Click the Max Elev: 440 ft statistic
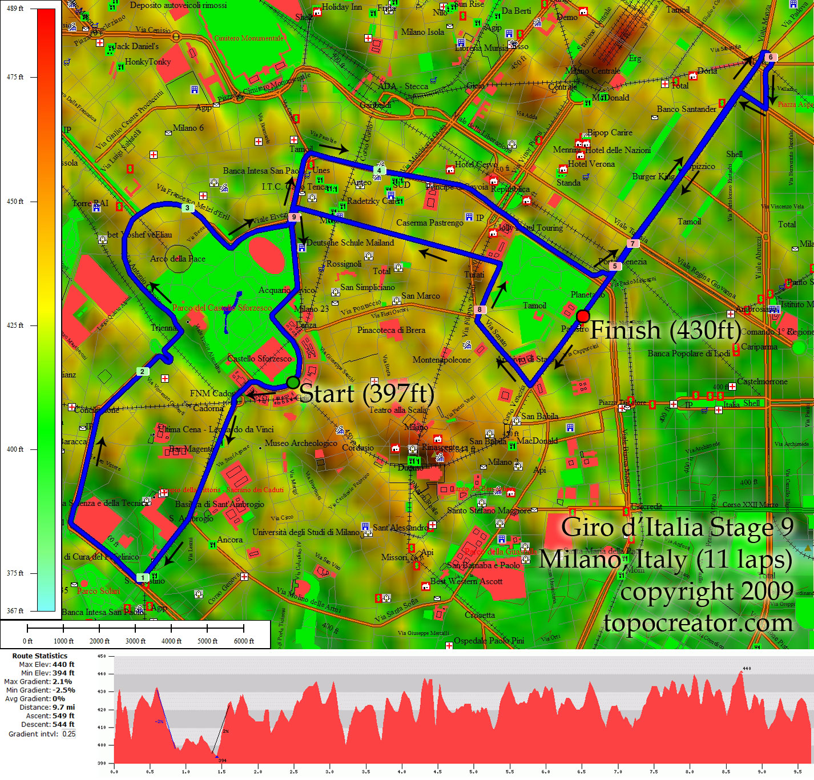This screenshot has height=780, width=814. pyautogui.click(x=47, y=665)
